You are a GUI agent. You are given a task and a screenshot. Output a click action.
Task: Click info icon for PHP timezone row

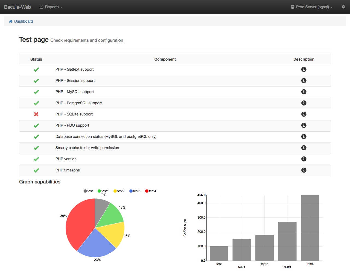[x=304, y=170]
